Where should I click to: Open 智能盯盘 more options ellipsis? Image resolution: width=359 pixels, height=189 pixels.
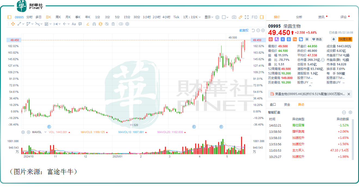344,112
